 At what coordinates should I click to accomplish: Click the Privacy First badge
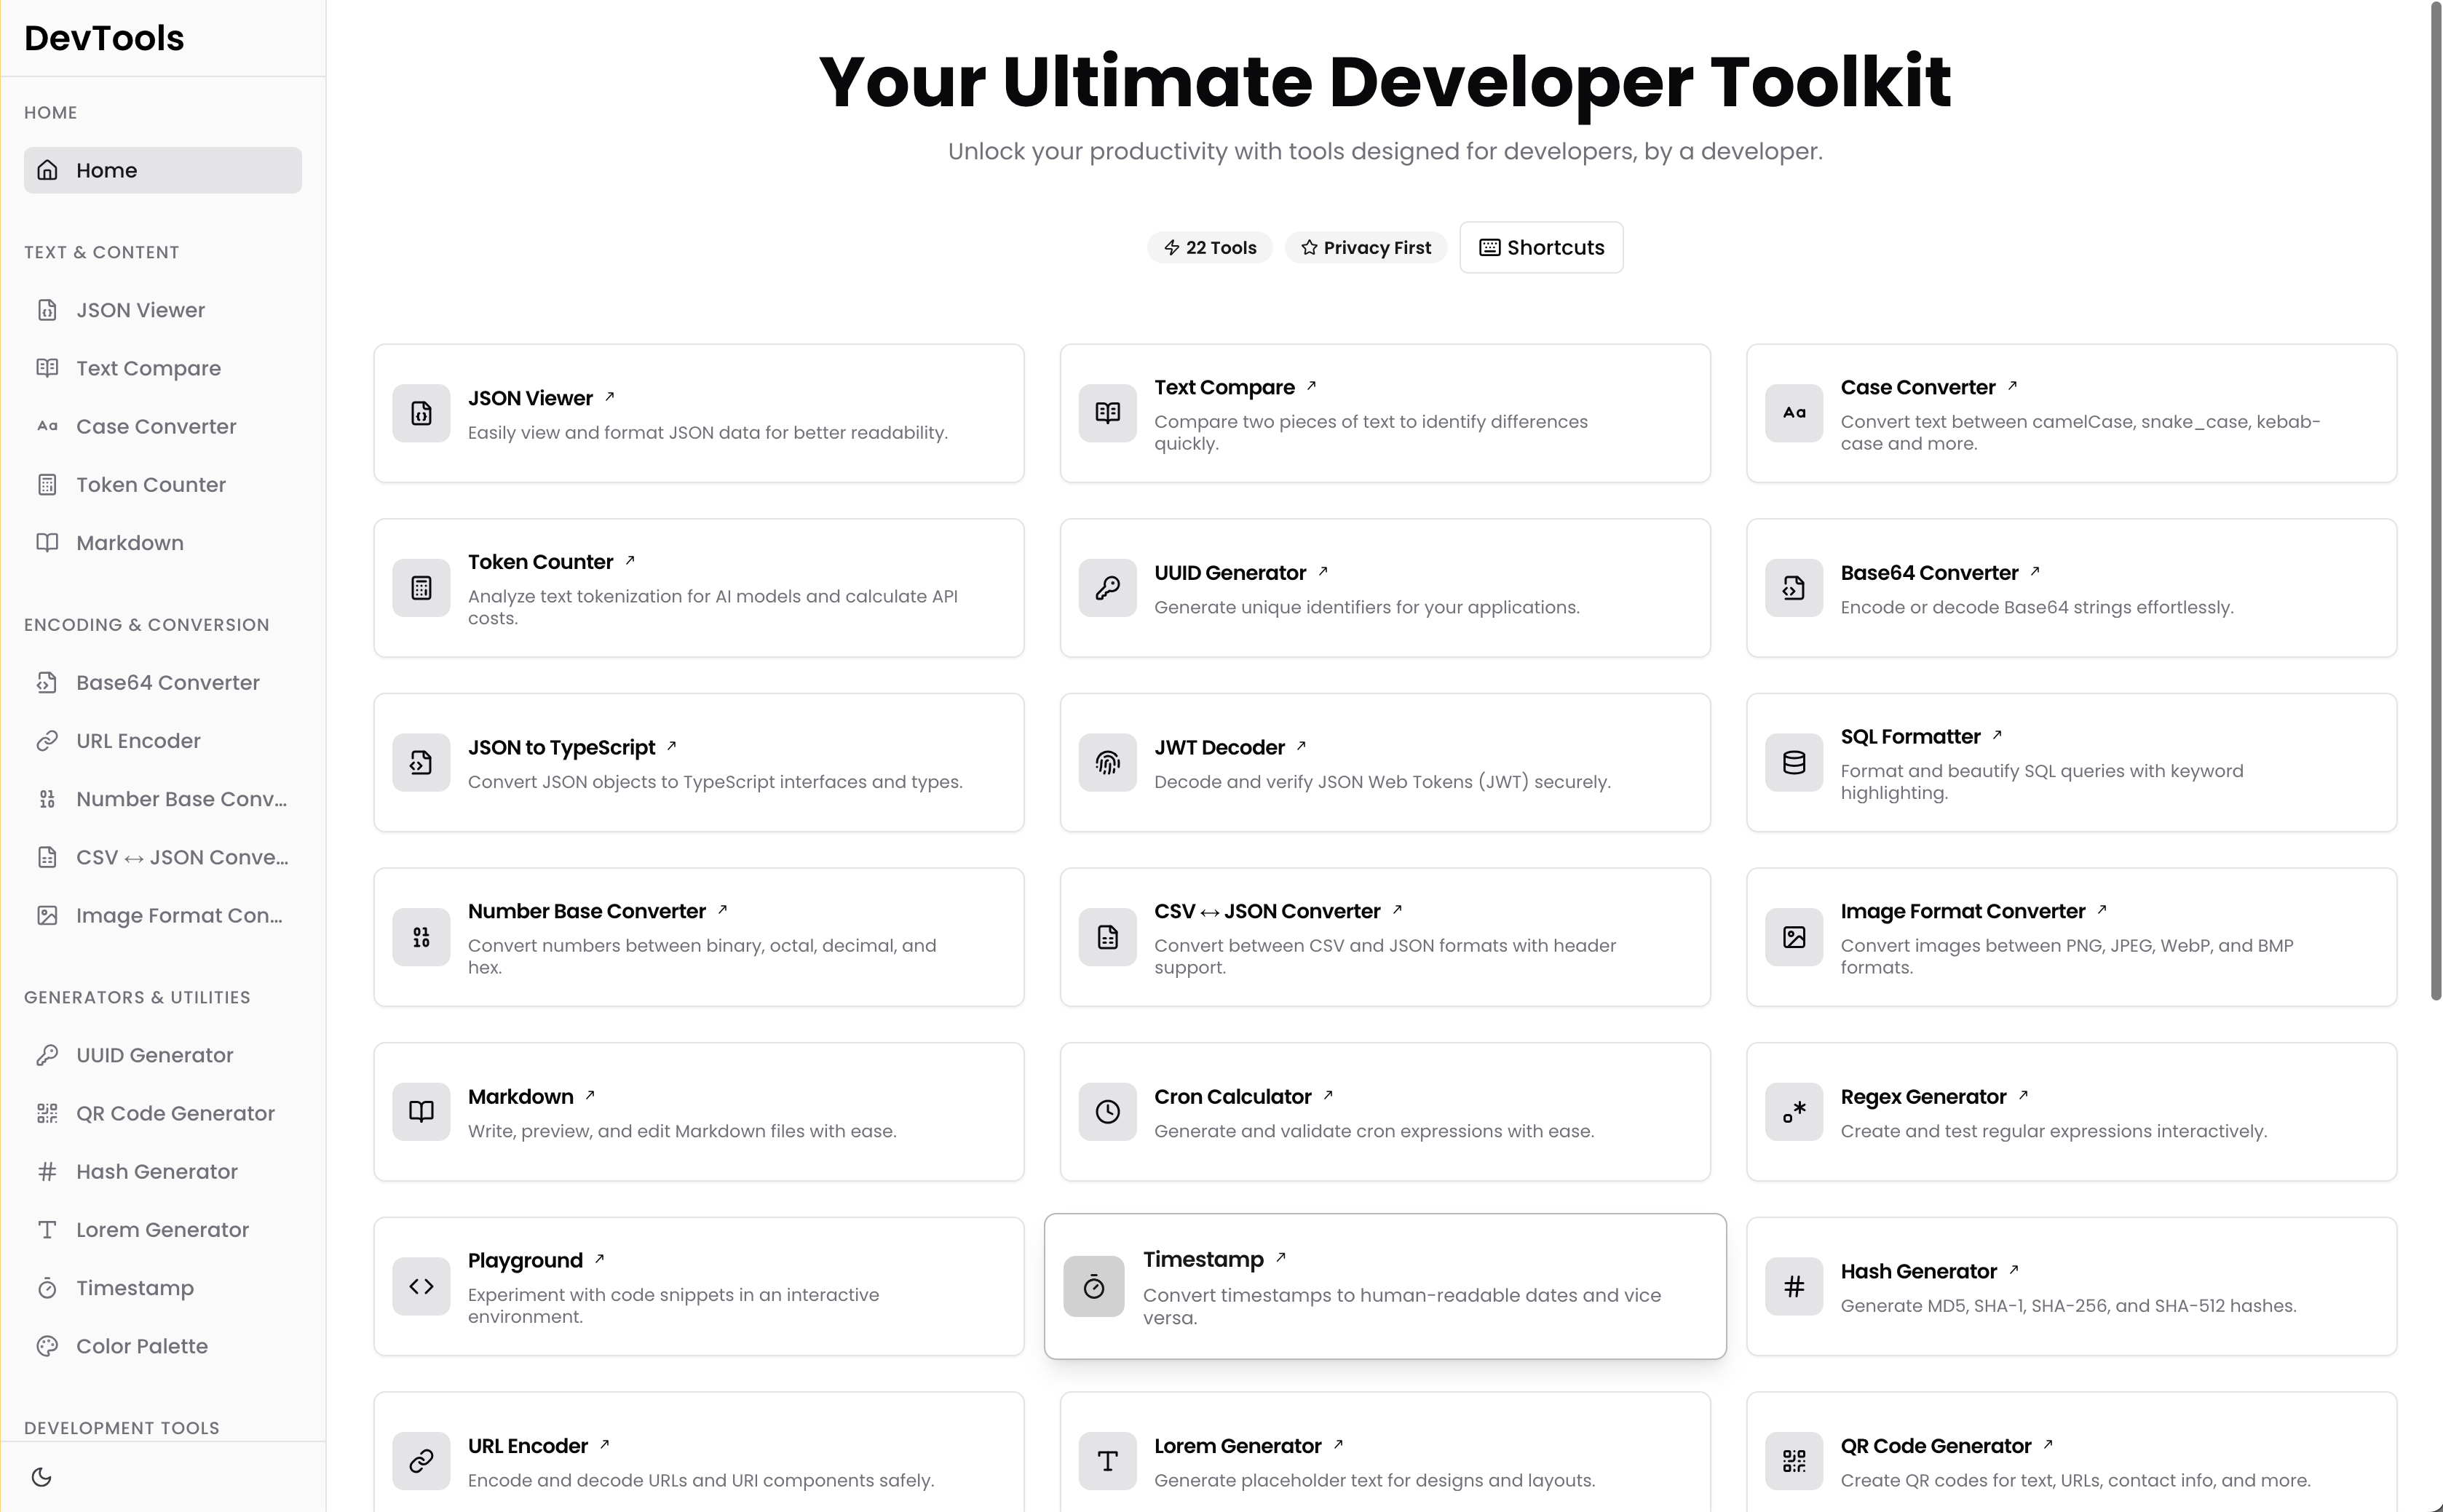1366,247
